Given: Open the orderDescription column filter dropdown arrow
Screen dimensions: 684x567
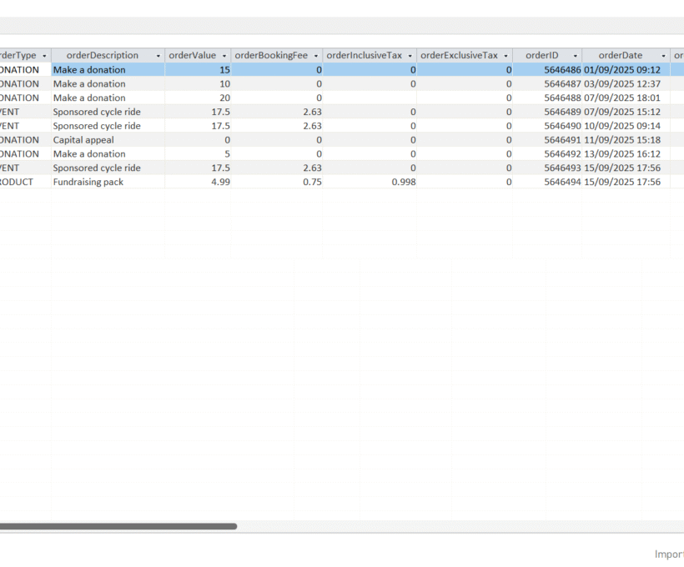Looking at the screenshot, I should pos(158,56).
